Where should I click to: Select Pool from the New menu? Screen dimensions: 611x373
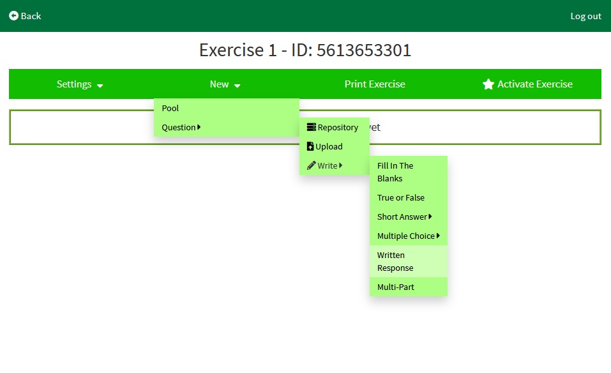point(170,108)
